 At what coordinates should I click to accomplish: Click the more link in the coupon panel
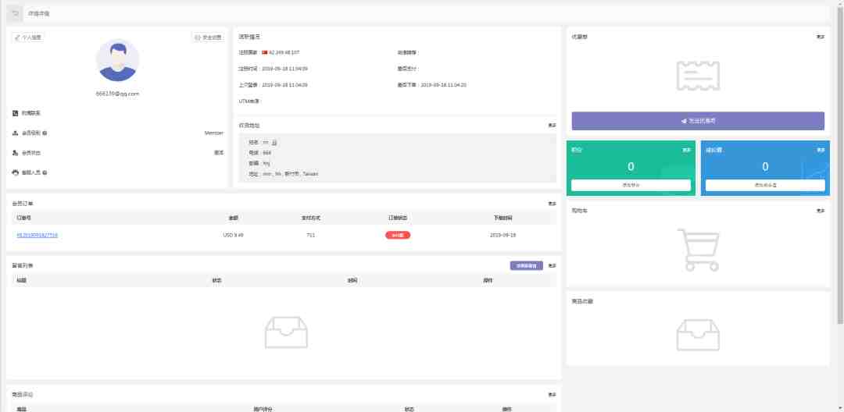[821, 37]
